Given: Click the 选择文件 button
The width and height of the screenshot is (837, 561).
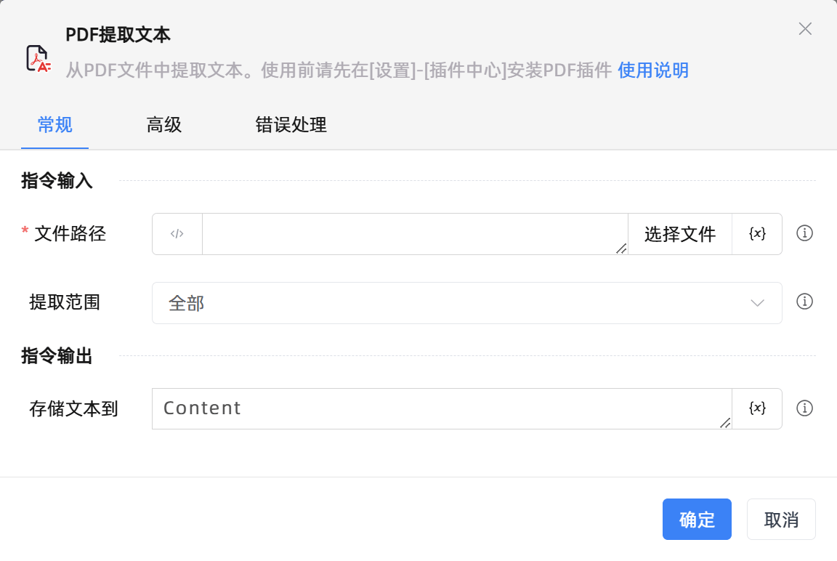Looking at the screenshot, I should point(679,234).
